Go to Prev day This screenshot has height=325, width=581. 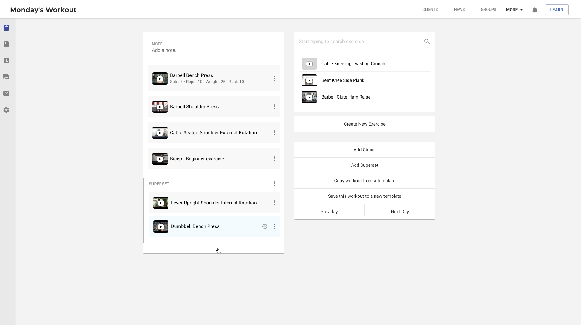(329, 212)
